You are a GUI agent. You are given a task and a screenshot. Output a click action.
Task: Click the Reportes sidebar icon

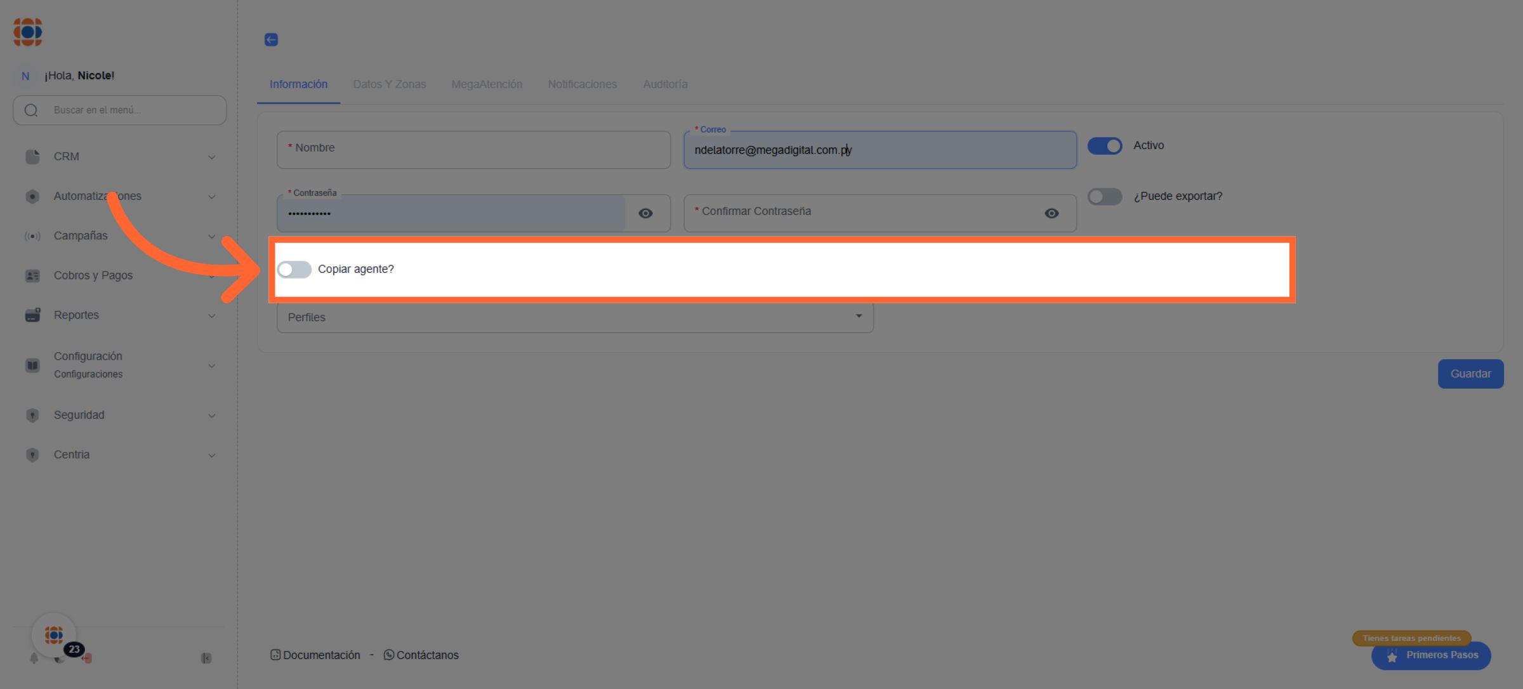(32, 315)
